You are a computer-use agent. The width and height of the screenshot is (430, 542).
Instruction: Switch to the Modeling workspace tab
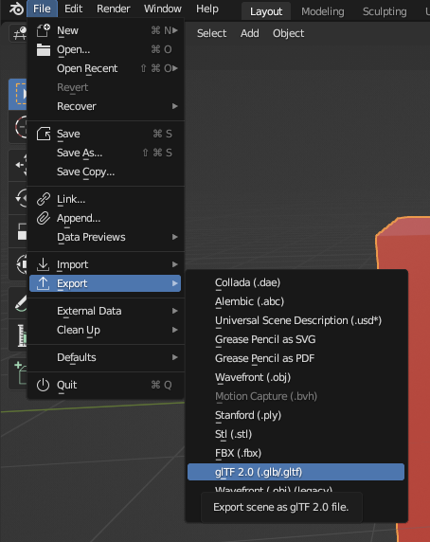pyautogui.click(x=323, y=11)
